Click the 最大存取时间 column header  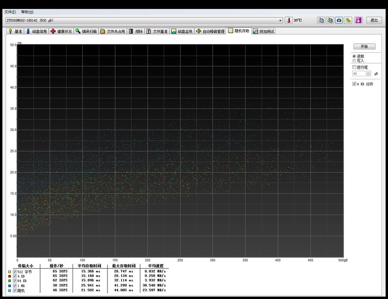(124, 266)
